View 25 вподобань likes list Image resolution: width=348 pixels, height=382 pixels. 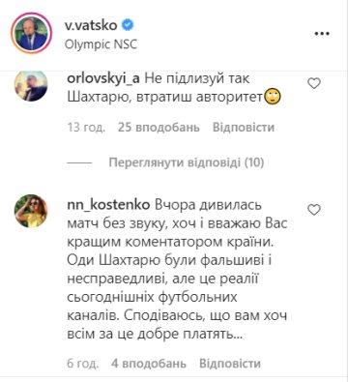coord(159,128)
